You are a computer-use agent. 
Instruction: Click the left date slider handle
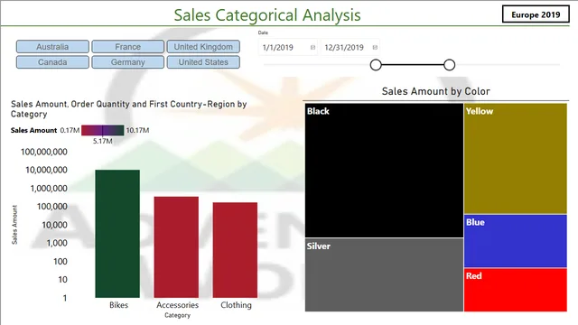(x=376, y=65)
